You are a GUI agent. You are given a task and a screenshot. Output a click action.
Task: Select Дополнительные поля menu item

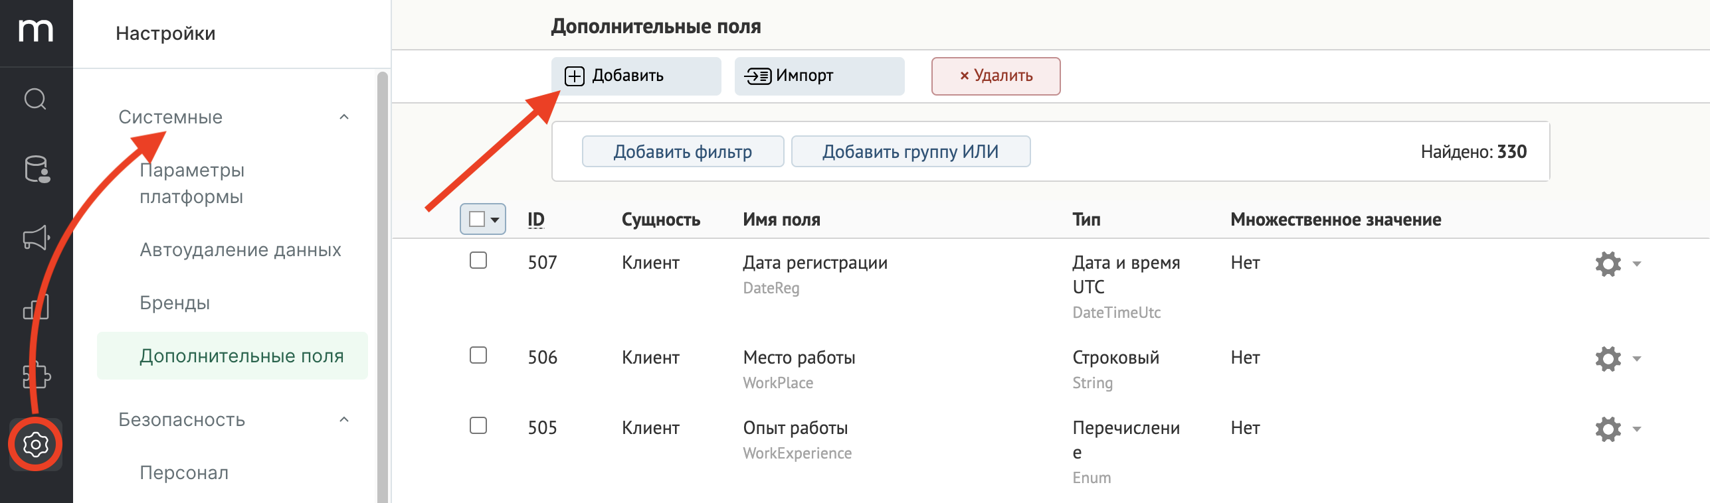[x=233, y=356]
